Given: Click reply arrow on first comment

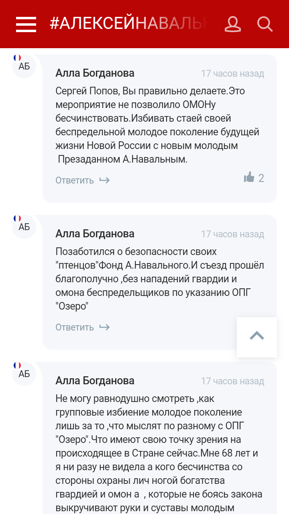Looking at the screenshot, I should [104, 180].
